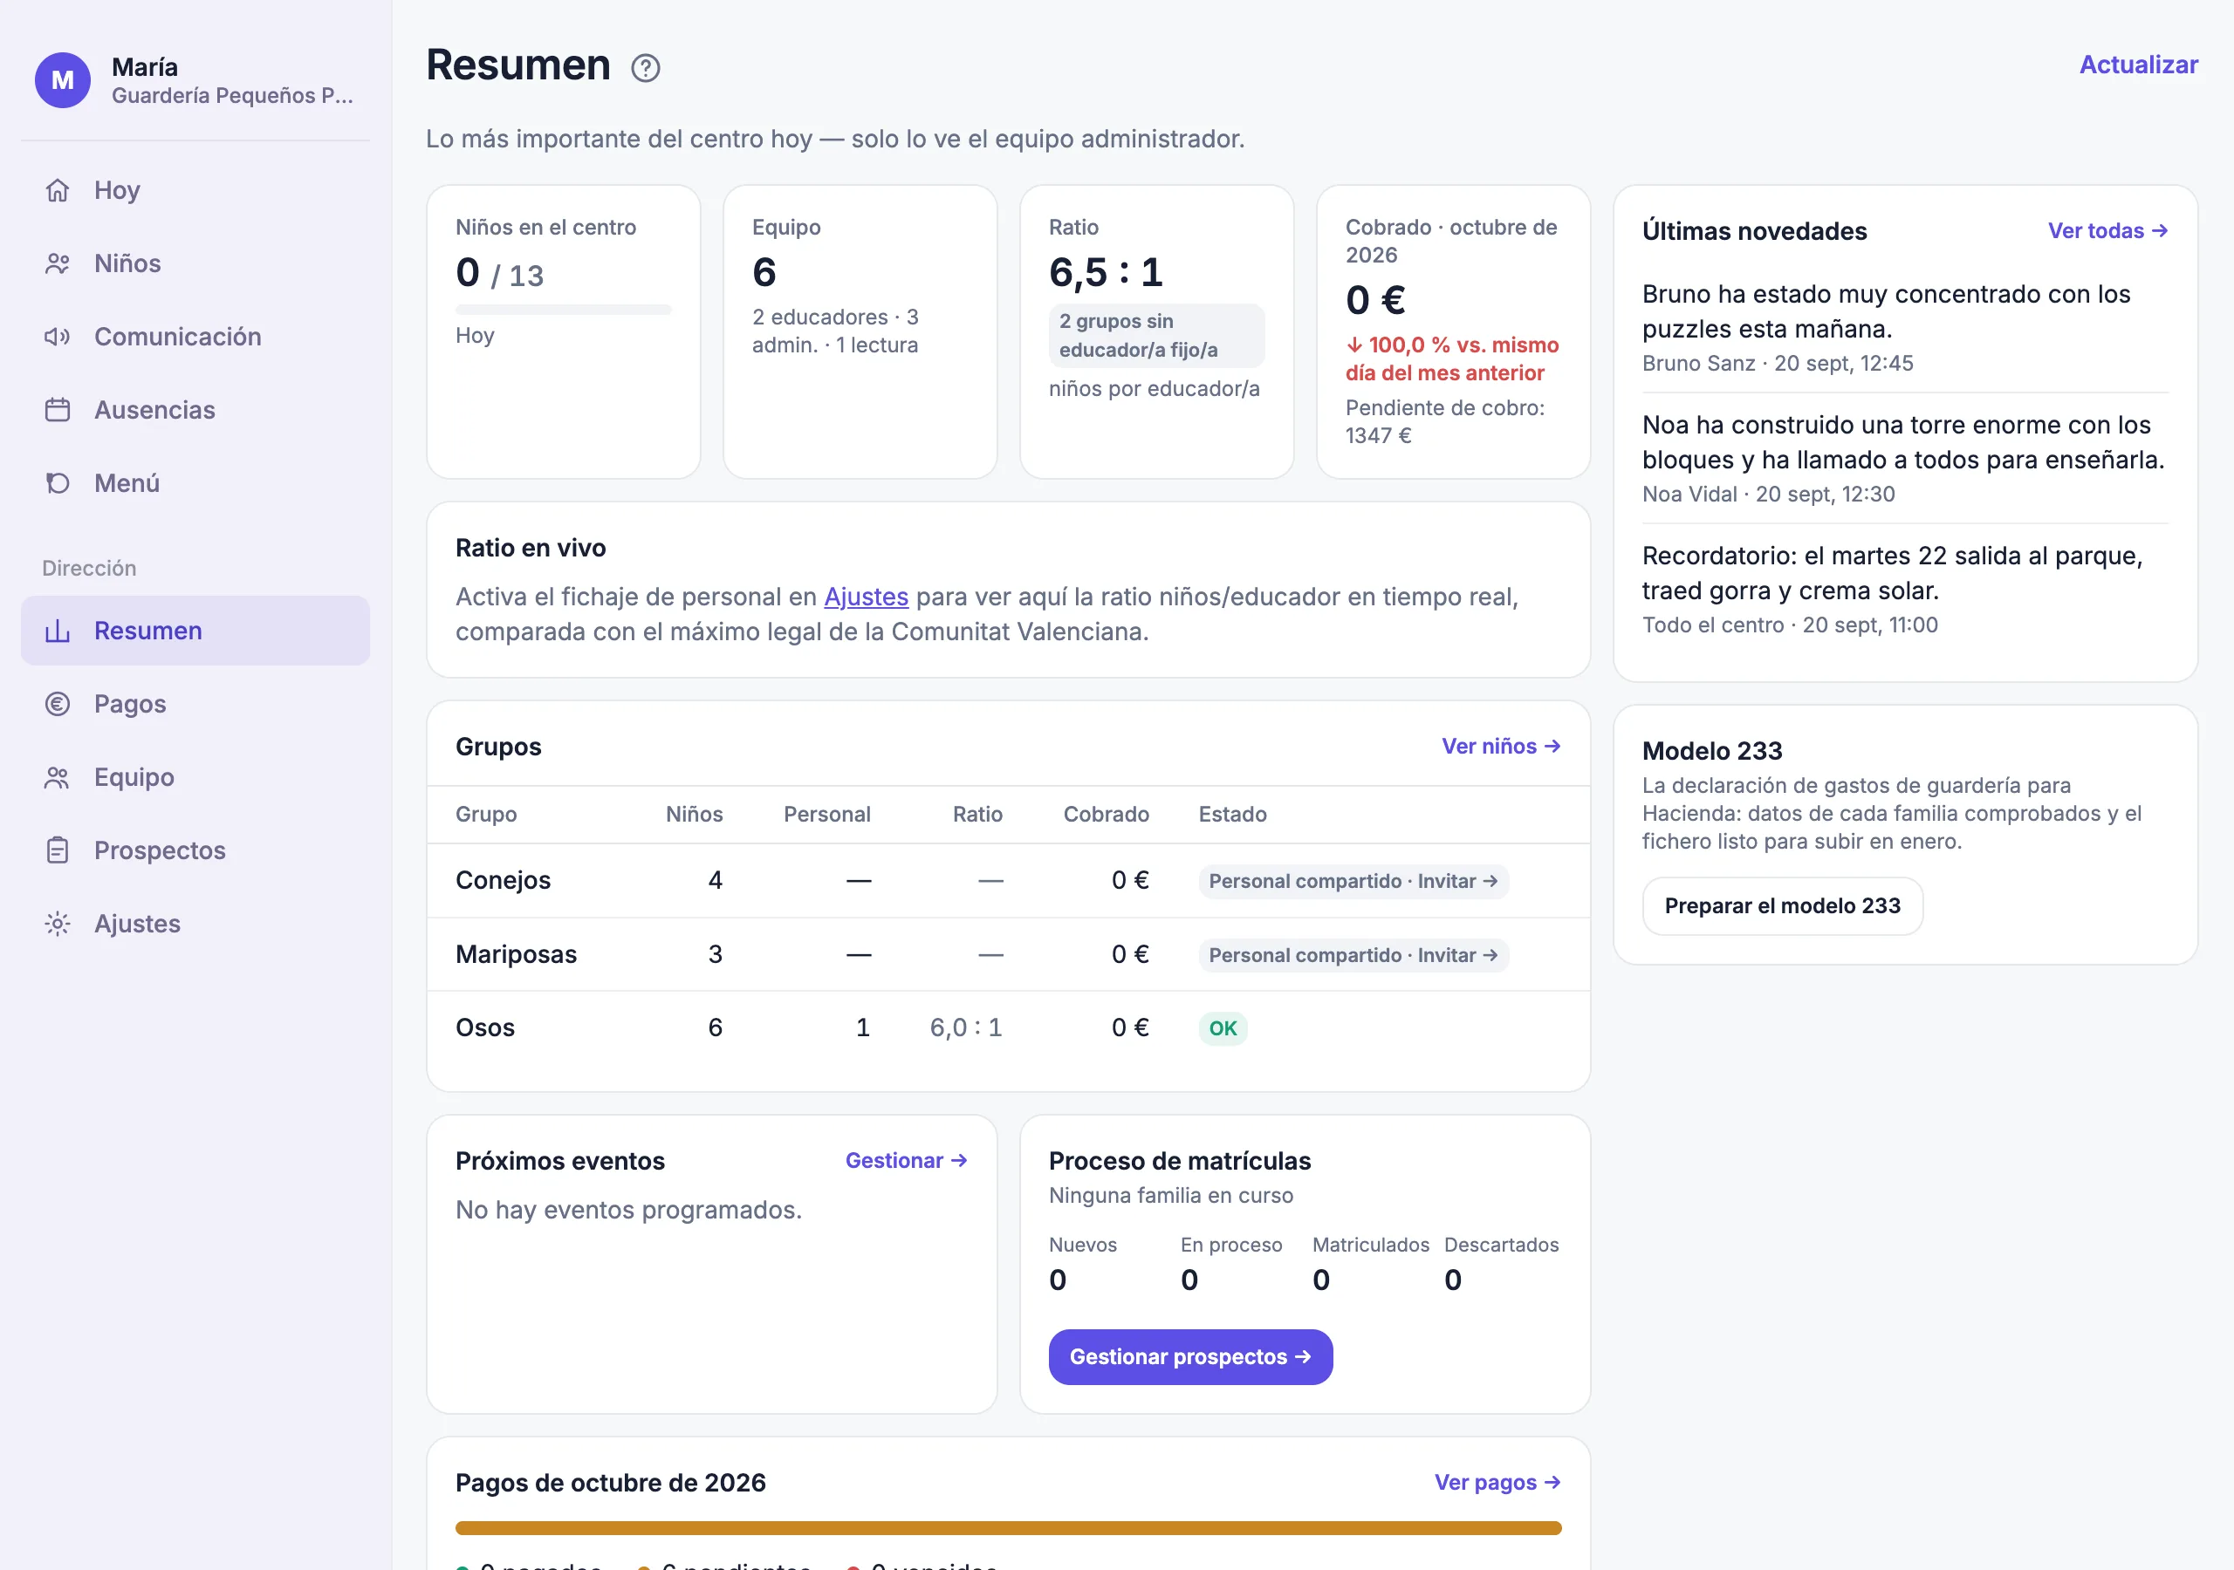The height and width of the screenshot is (1570, 2234).
Task: Click Invitar badge in the Conejos row
Action: click(1353, 883)
